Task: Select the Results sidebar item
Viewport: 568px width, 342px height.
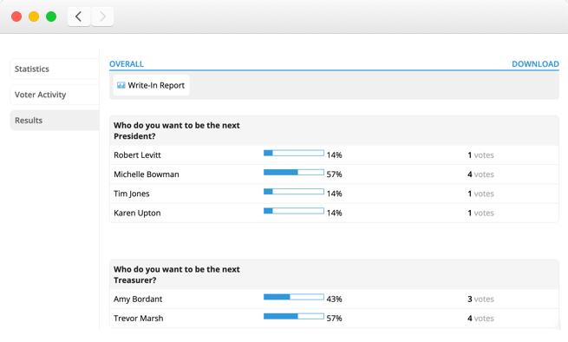Action: [55, 121]
